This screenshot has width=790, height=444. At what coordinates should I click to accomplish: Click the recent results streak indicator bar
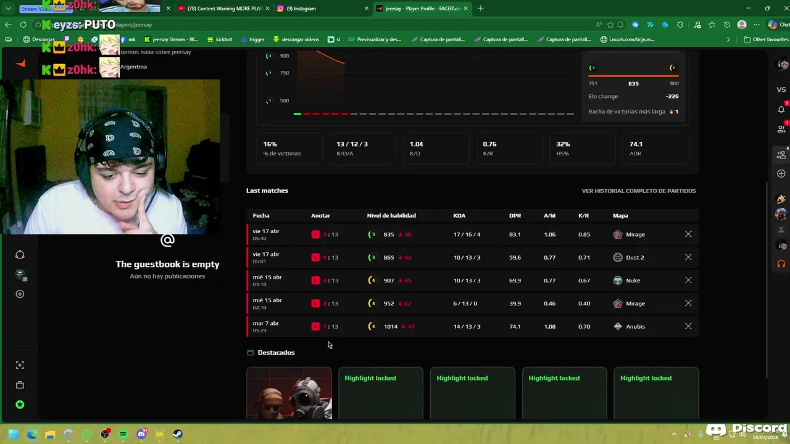[434, 113]
